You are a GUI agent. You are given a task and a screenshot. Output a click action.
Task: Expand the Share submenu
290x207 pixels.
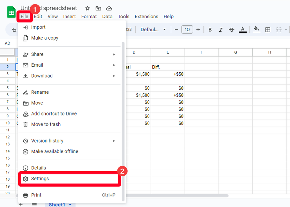click(x=70, y=54)
